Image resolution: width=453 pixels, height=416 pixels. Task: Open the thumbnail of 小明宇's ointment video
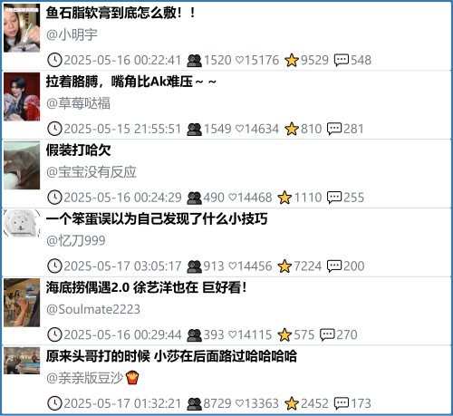(x=22, y=28)
